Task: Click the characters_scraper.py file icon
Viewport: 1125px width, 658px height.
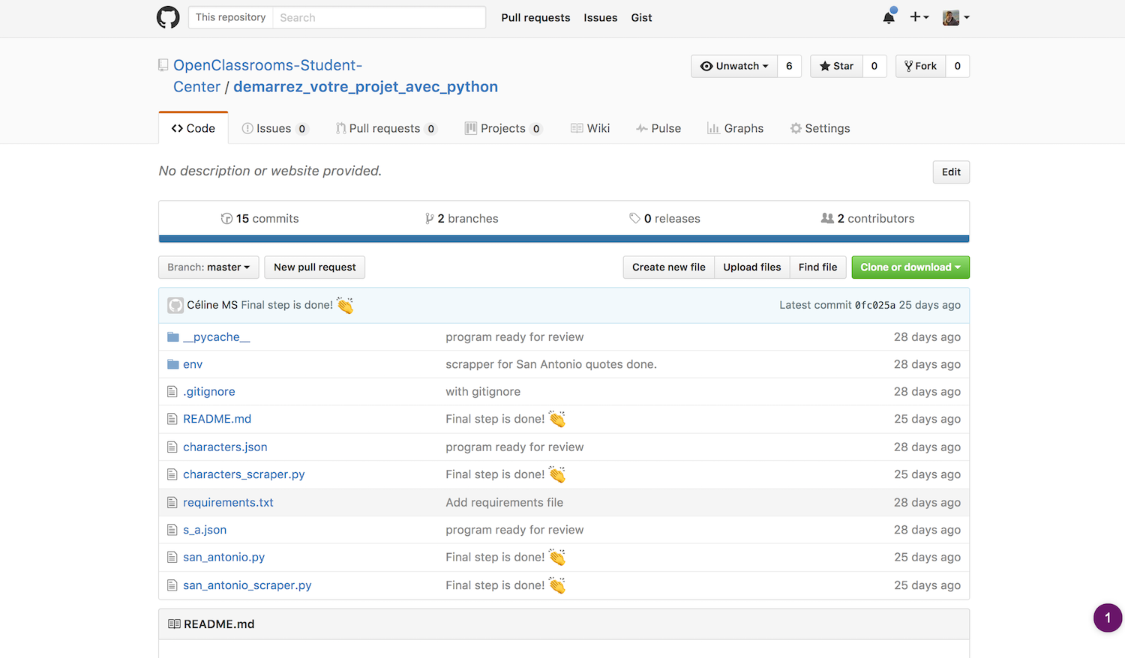Action: click(172, 474)
